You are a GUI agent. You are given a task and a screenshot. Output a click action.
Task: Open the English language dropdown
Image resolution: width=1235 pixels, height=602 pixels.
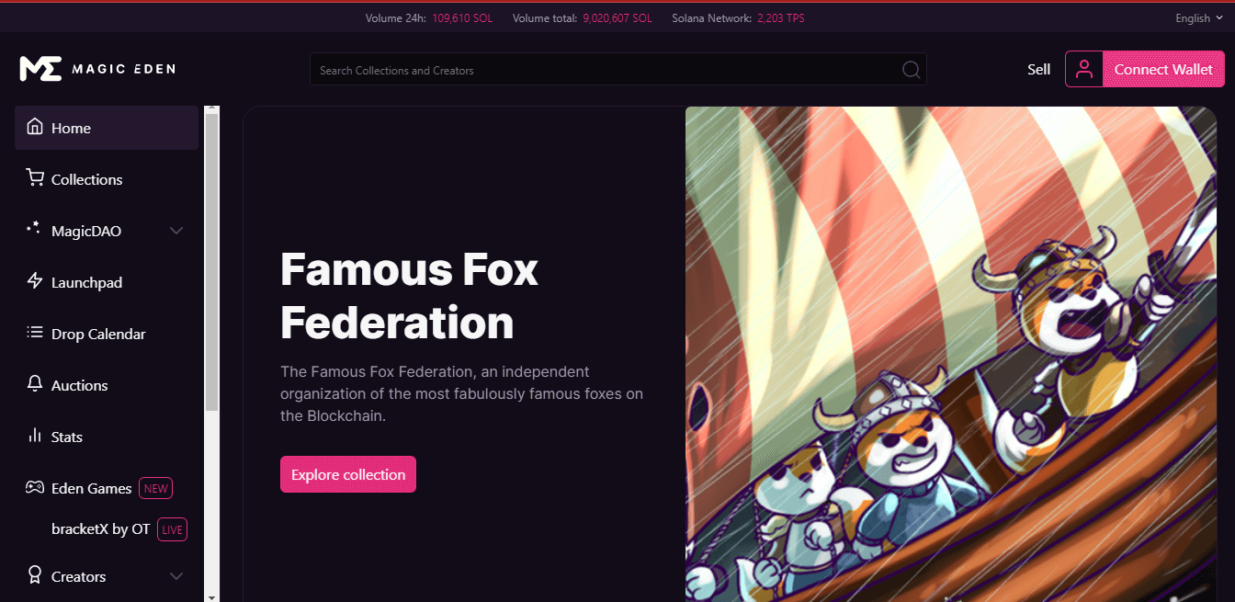1199,18
